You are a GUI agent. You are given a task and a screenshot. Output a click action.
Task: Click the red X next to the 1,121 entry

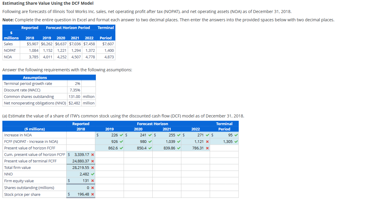(207, 141)
